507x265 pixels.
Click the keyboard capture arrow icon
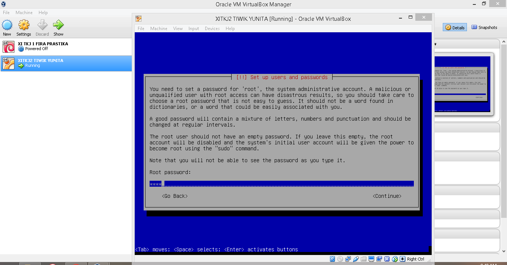coord(402,259)
